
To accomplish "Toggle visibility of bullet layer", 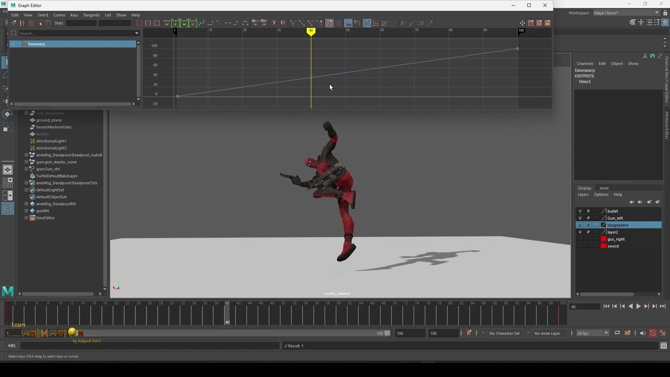I will tap(580, 211).
